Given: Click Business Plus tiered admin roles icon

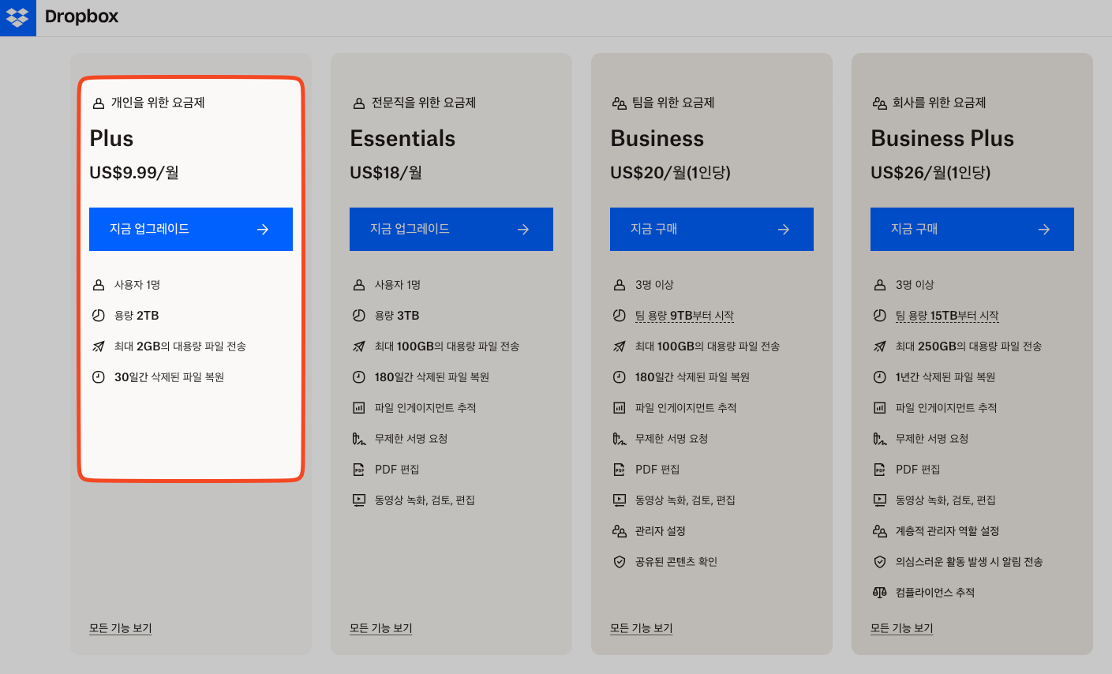Looking at the screenshot, I should click(880, 531).
